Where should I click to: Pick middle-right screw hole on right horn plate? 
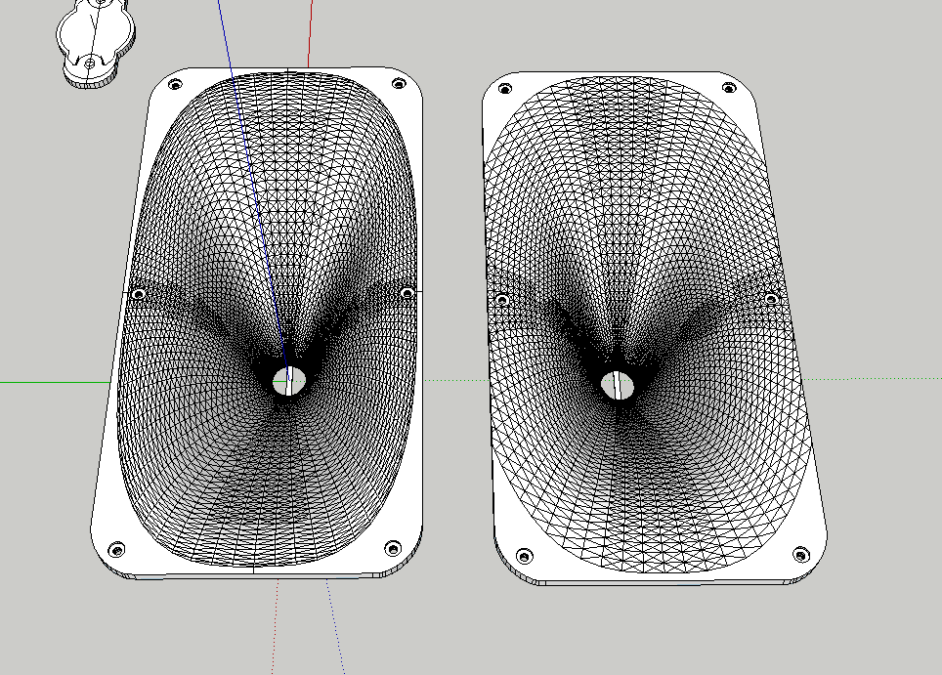tap(771, 299)
